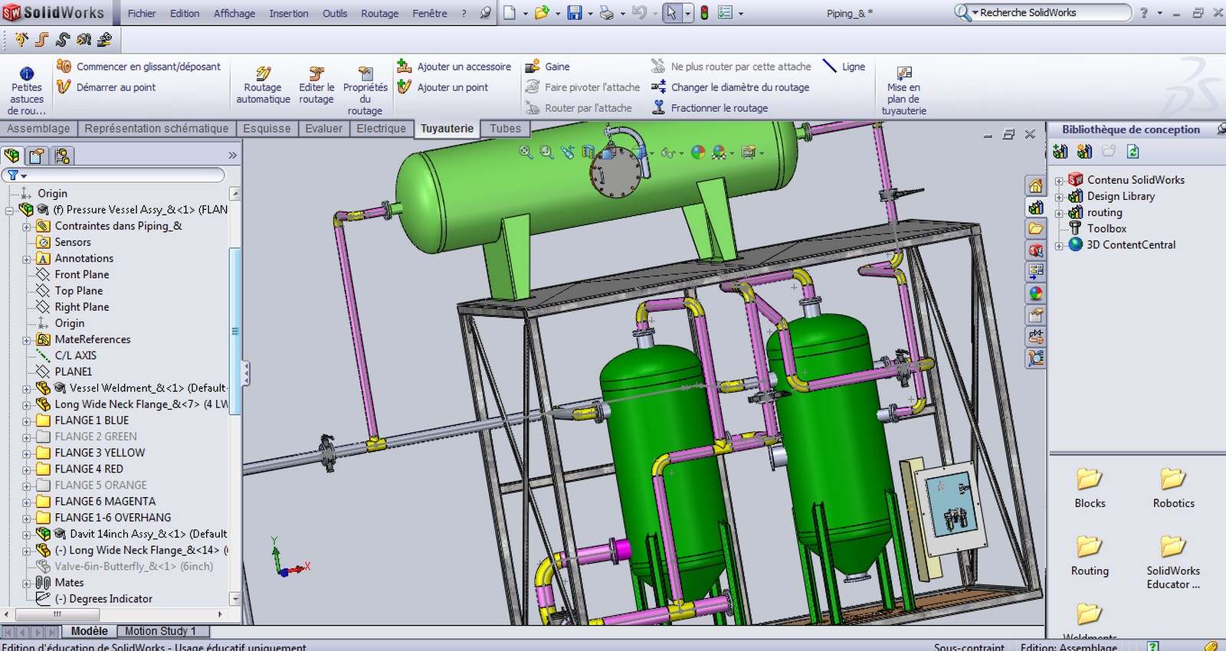Screen dimensions: 1226x651
Task: Select Toolbox in the library tree
Action: (1106, 228)
